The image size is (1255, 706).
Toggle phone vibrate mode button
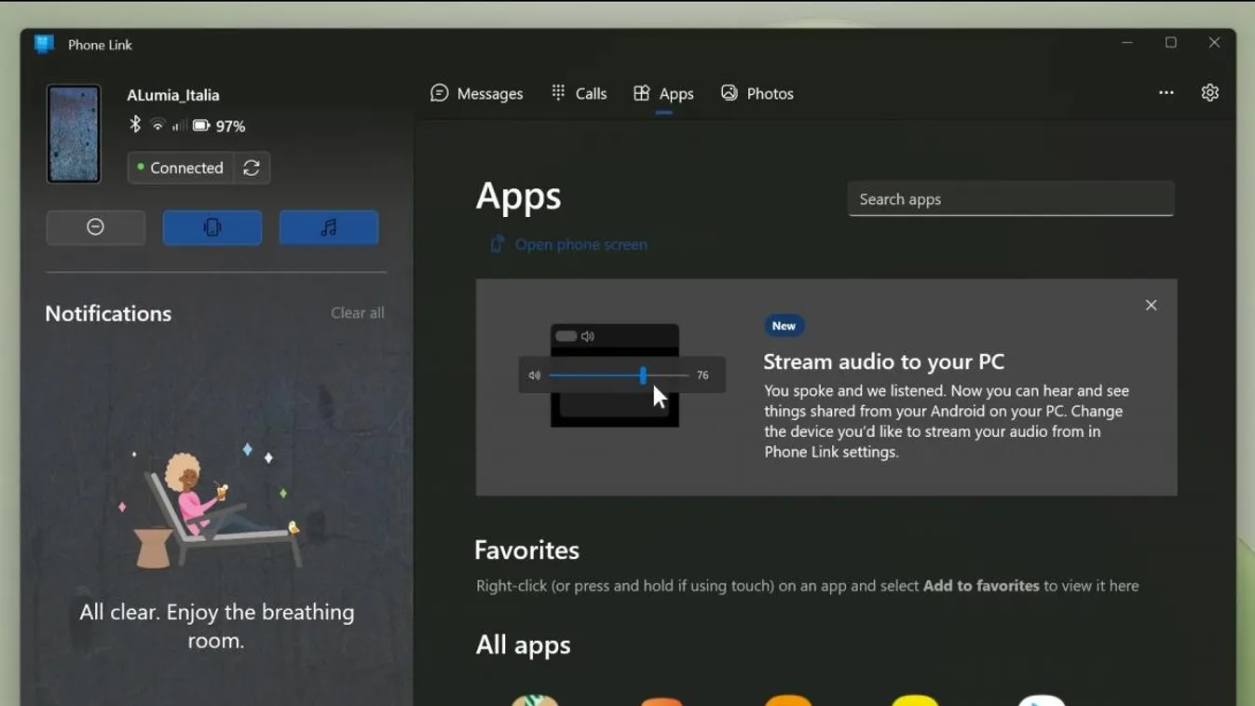[x=212, y=227]
